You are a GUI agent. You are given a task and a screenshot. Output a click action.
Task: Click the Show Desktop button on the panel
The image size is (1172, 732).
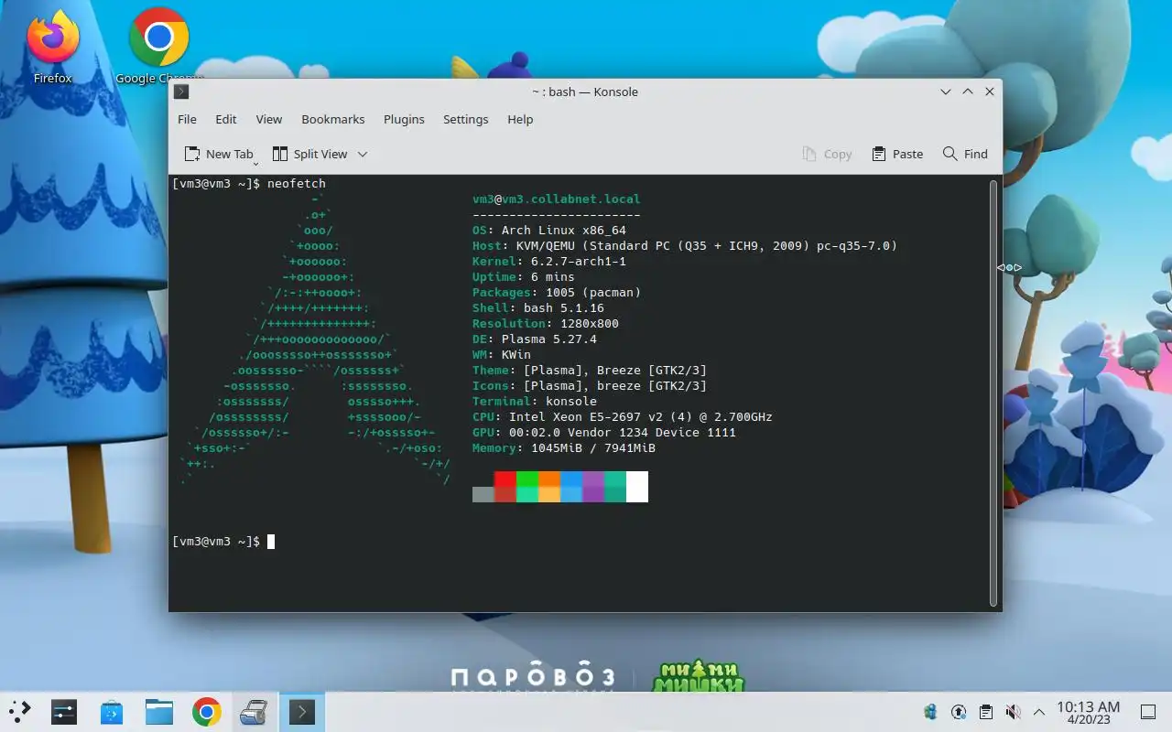point(1148,712)
